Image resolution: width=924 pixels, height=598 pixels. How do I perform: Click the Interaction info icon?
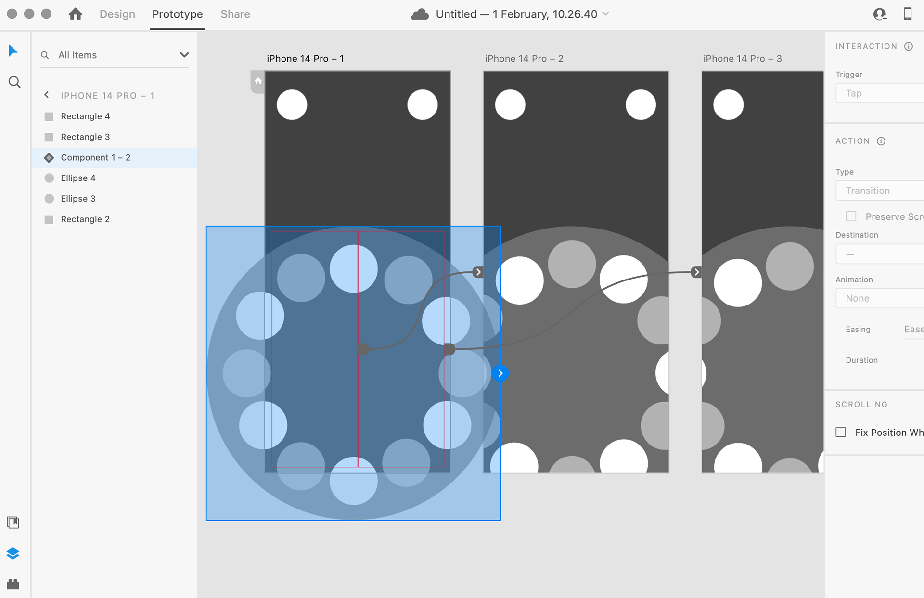coord(909,46)
